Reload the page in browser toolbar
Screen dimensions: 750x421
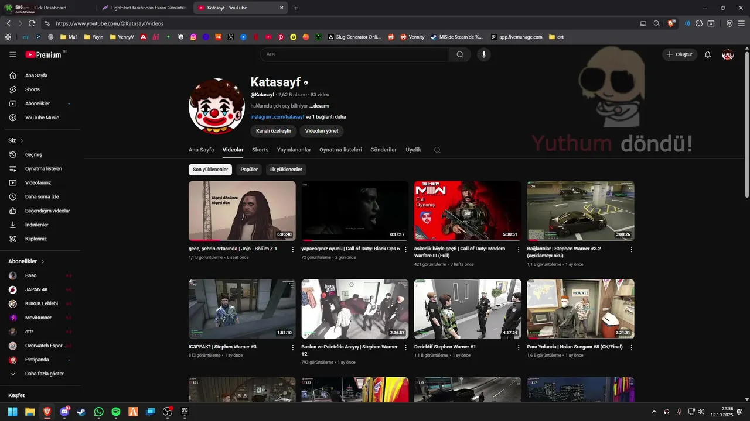click(x=32, y=23)
